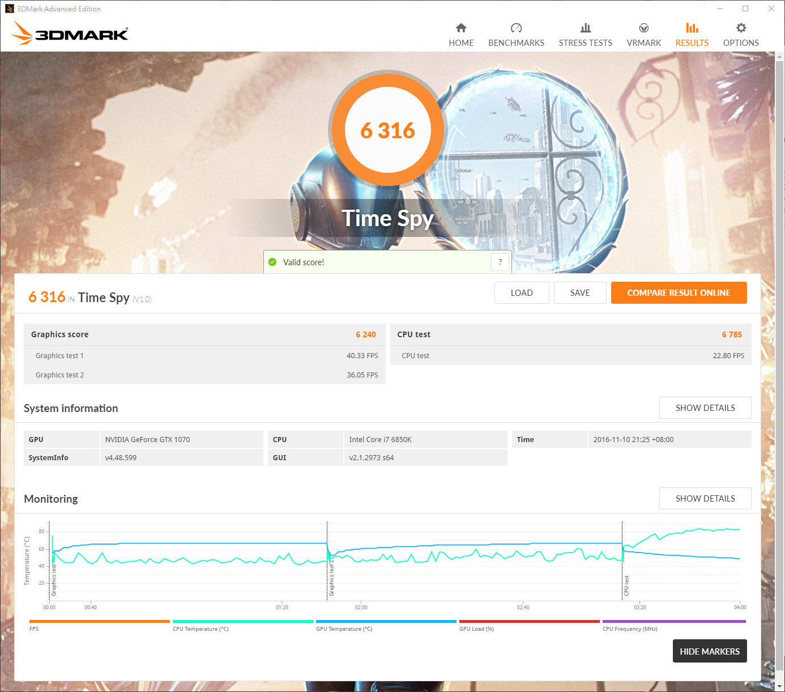Screen dimensions: 785x692
Task: Click the 3DMark logo
Action: point(70,33)
